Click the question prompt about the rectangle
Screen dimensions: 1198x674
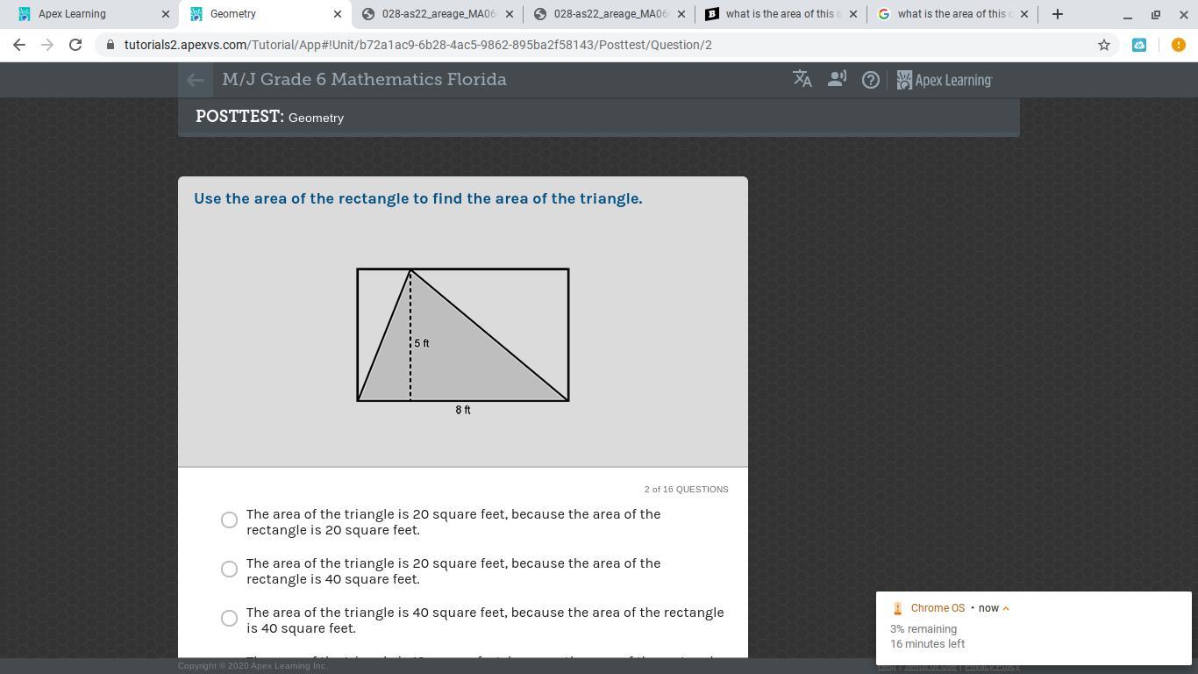[x=418, y=198]
